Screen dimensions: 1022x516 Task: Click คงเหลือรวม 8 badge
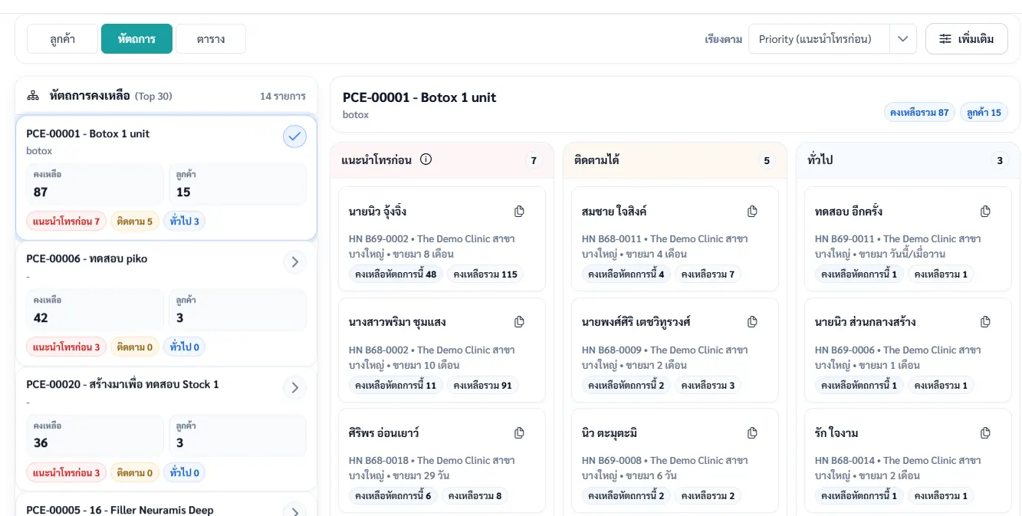click(x=475, y=495)
